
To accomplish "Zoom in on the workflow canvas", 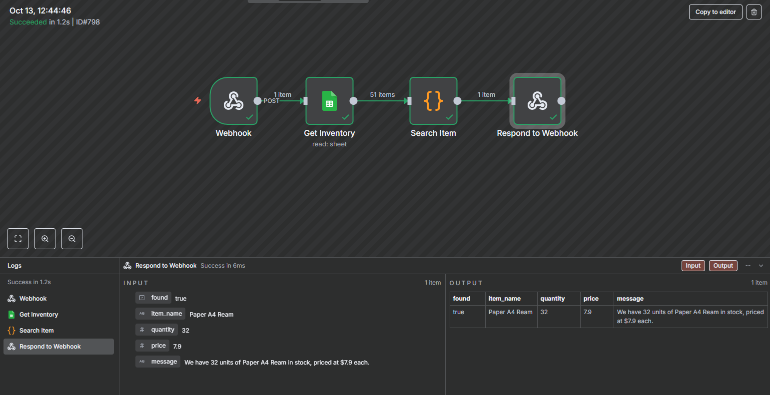I will (x=45, y=239).
